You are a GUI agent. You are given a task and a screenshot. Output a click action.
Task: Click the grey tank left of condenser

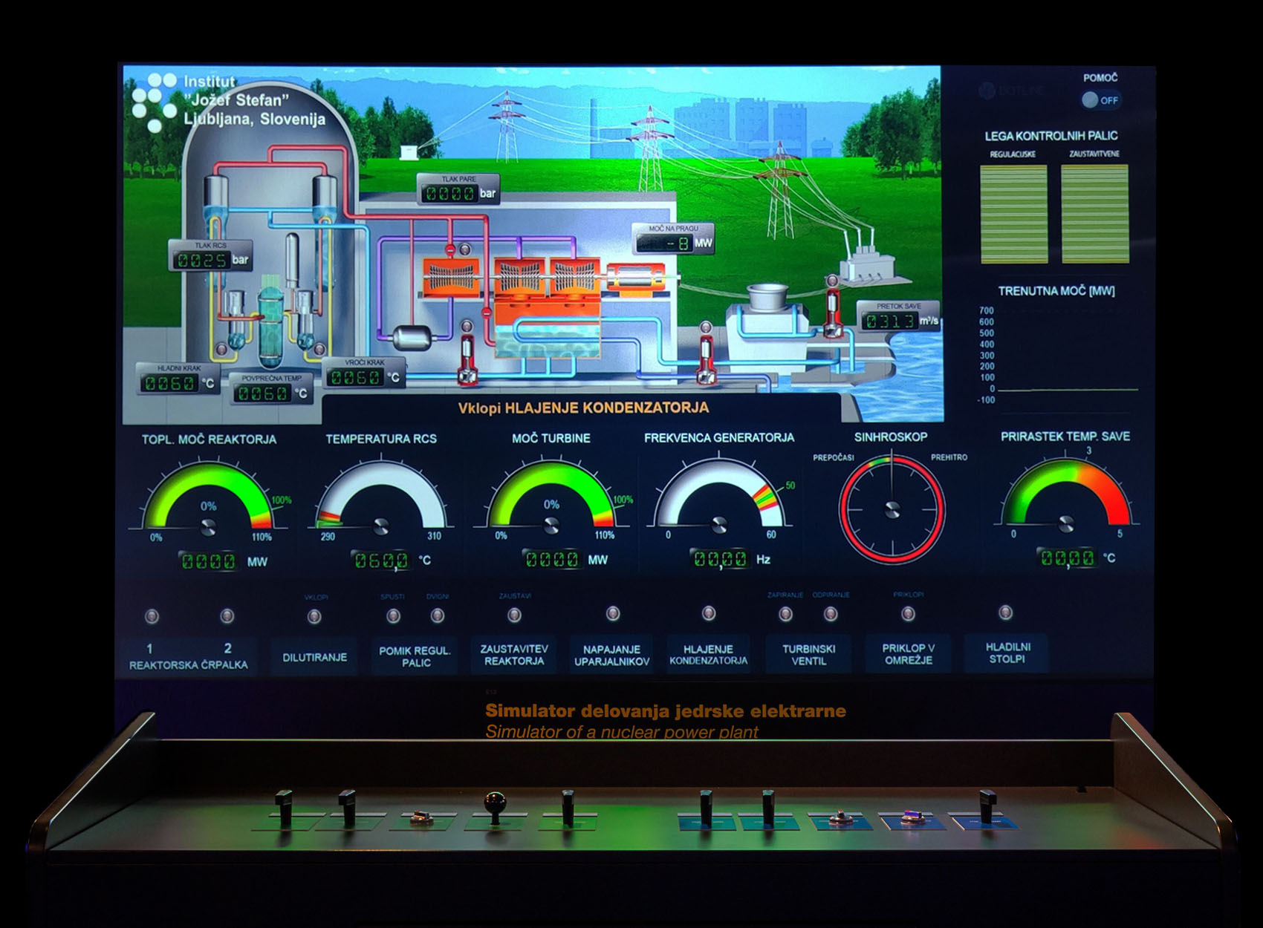click(412, 338)
